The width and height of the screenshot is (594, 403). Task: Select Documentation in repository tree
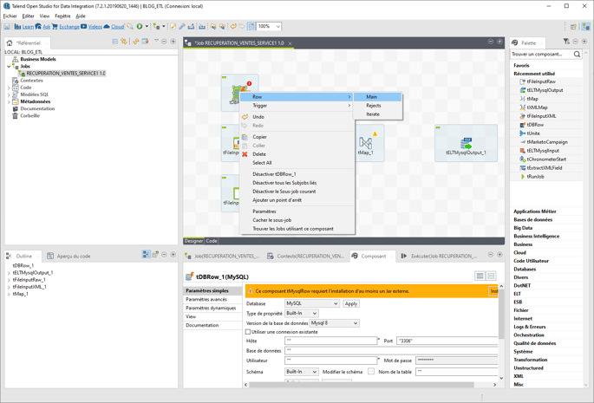pos(37,108)
